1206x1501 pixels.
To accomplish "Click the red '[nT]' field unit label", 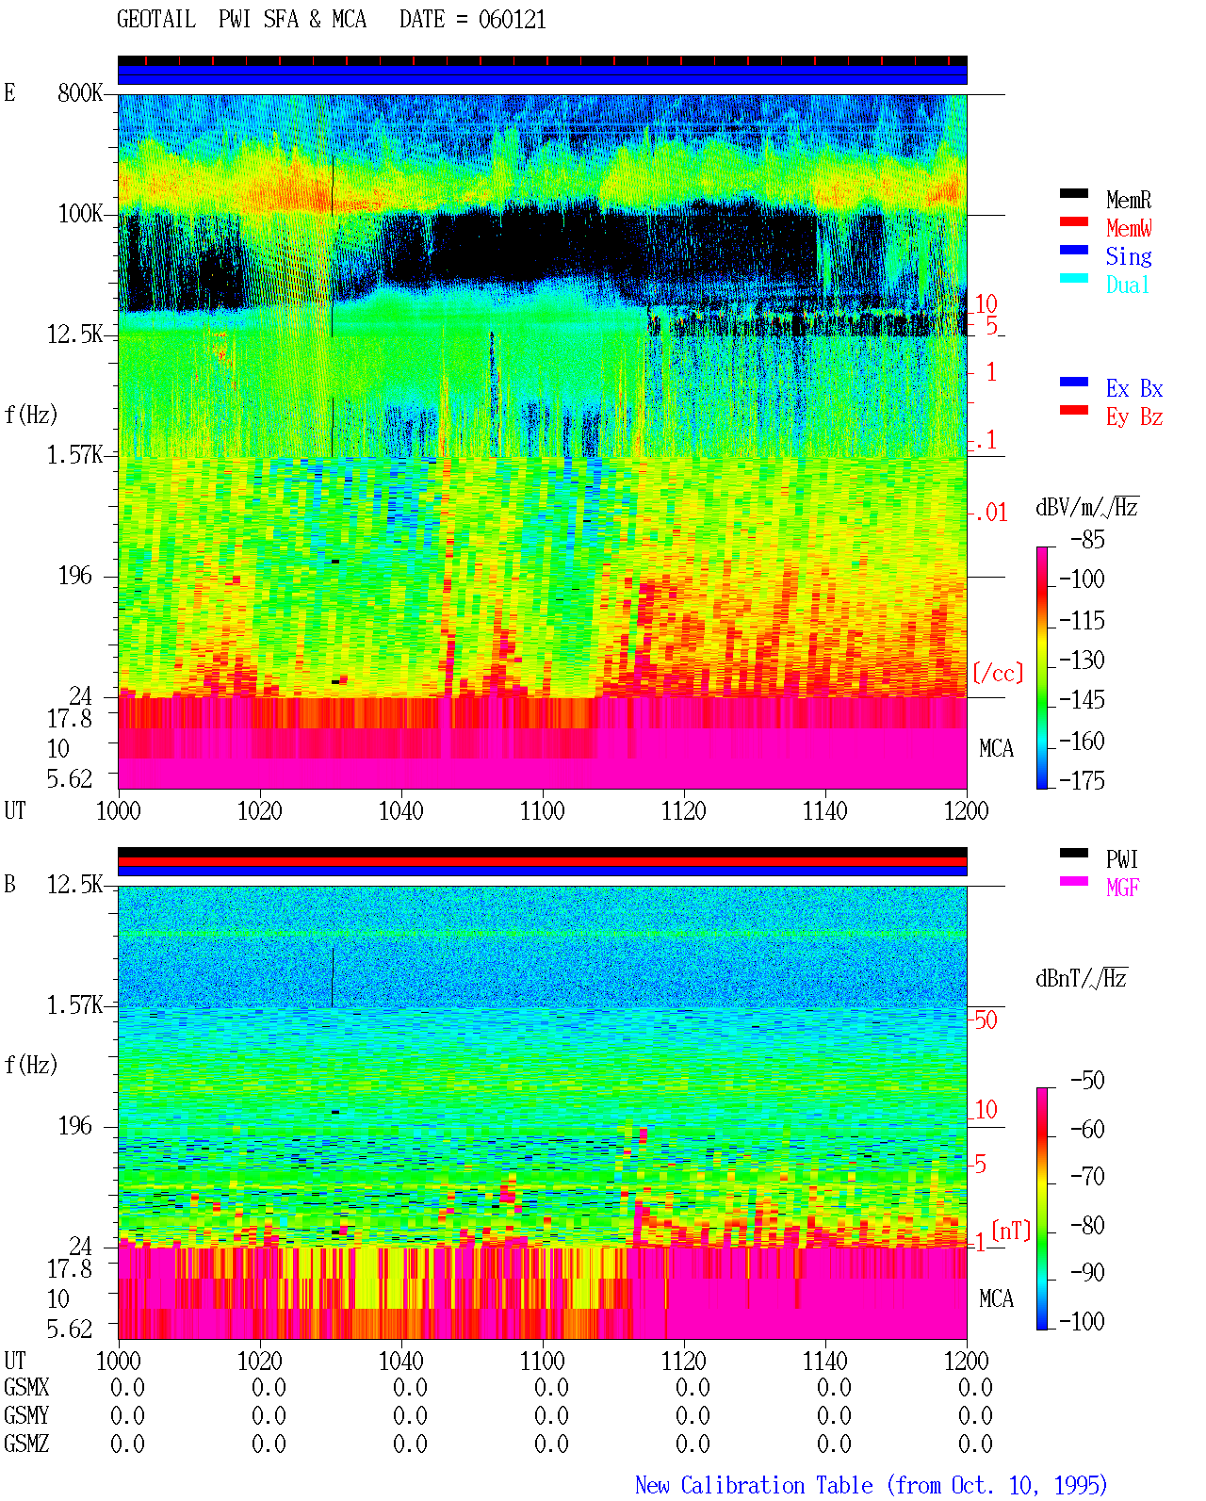I will point(1011,1231).
